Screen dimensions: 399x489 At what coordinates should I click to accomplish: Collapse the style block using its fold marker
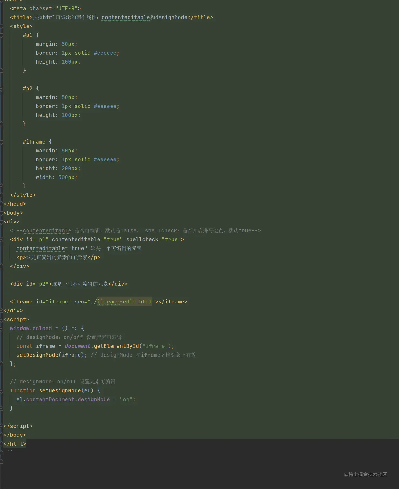pos(1,26)
